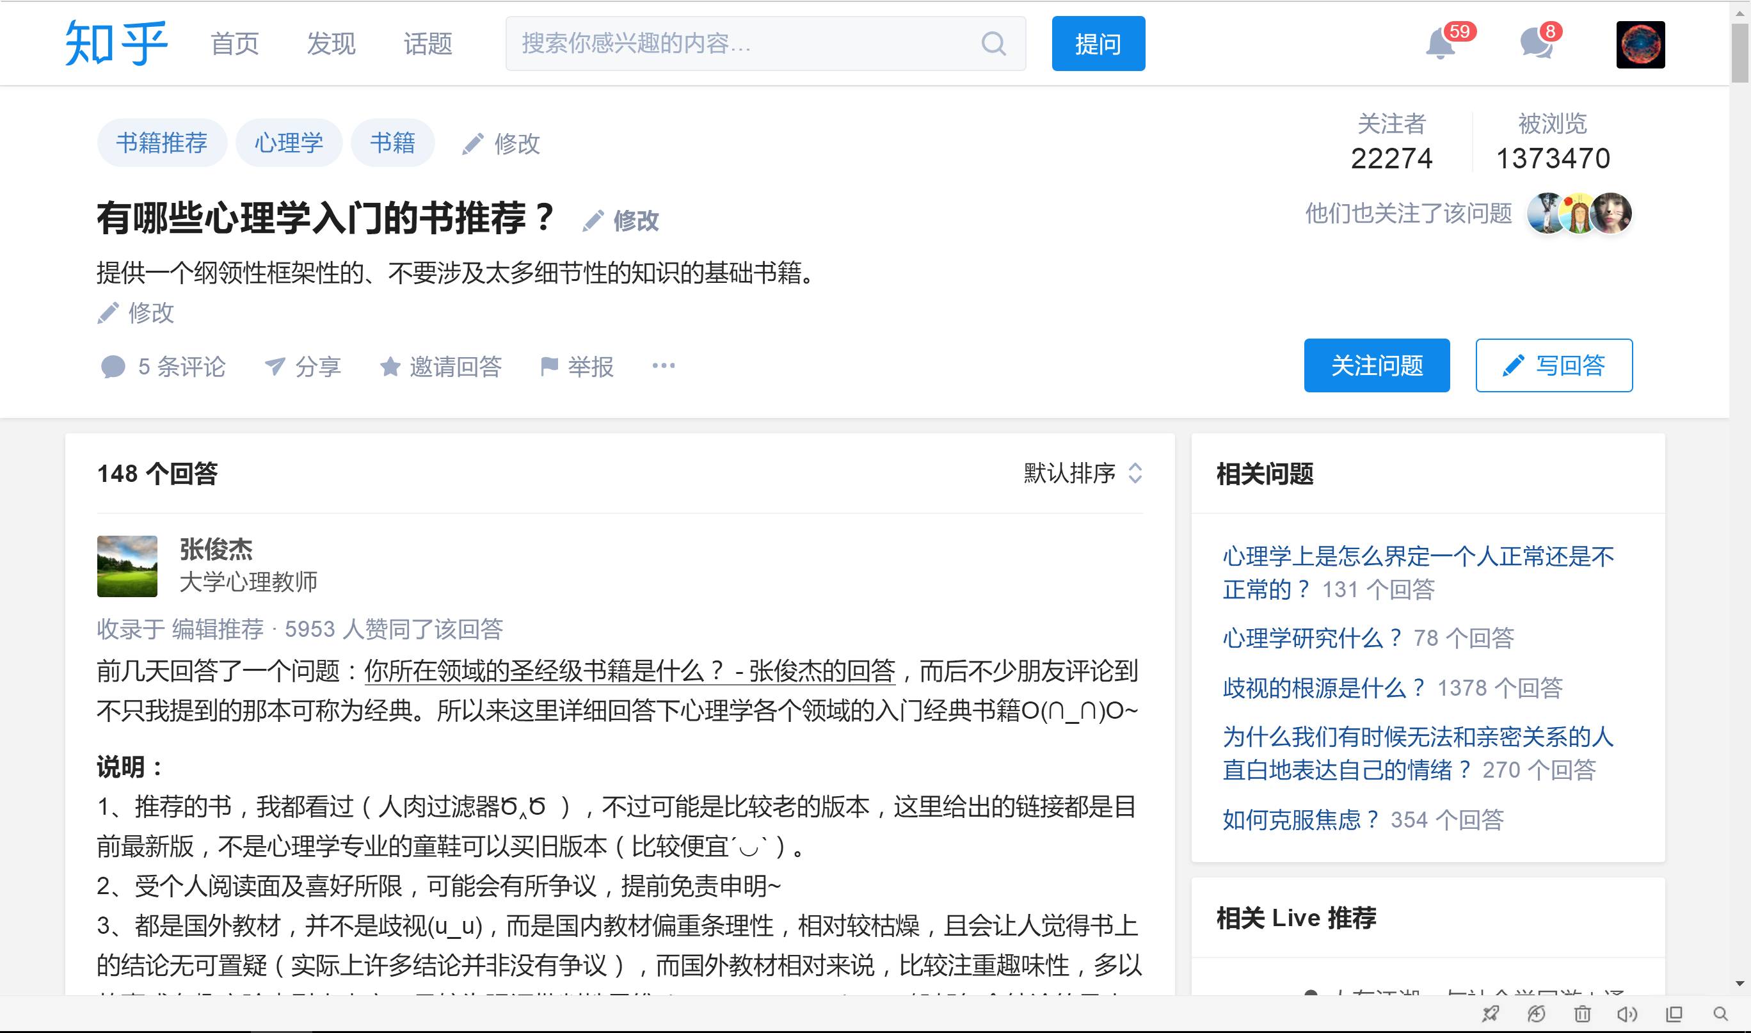This screenshot has width=1751, height=1033.
Task: Click the blue 提问 button
Action: (1098, 44)
